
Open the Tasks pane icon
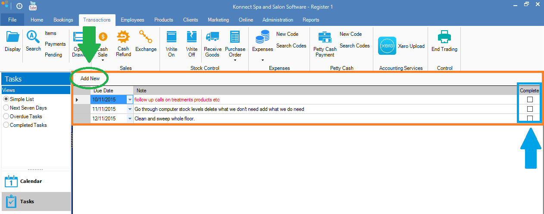[11, 201]
